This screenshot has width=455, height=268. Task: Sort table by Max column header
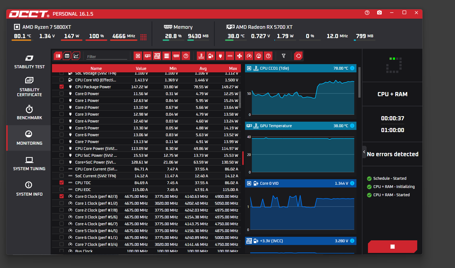(233, 68)
